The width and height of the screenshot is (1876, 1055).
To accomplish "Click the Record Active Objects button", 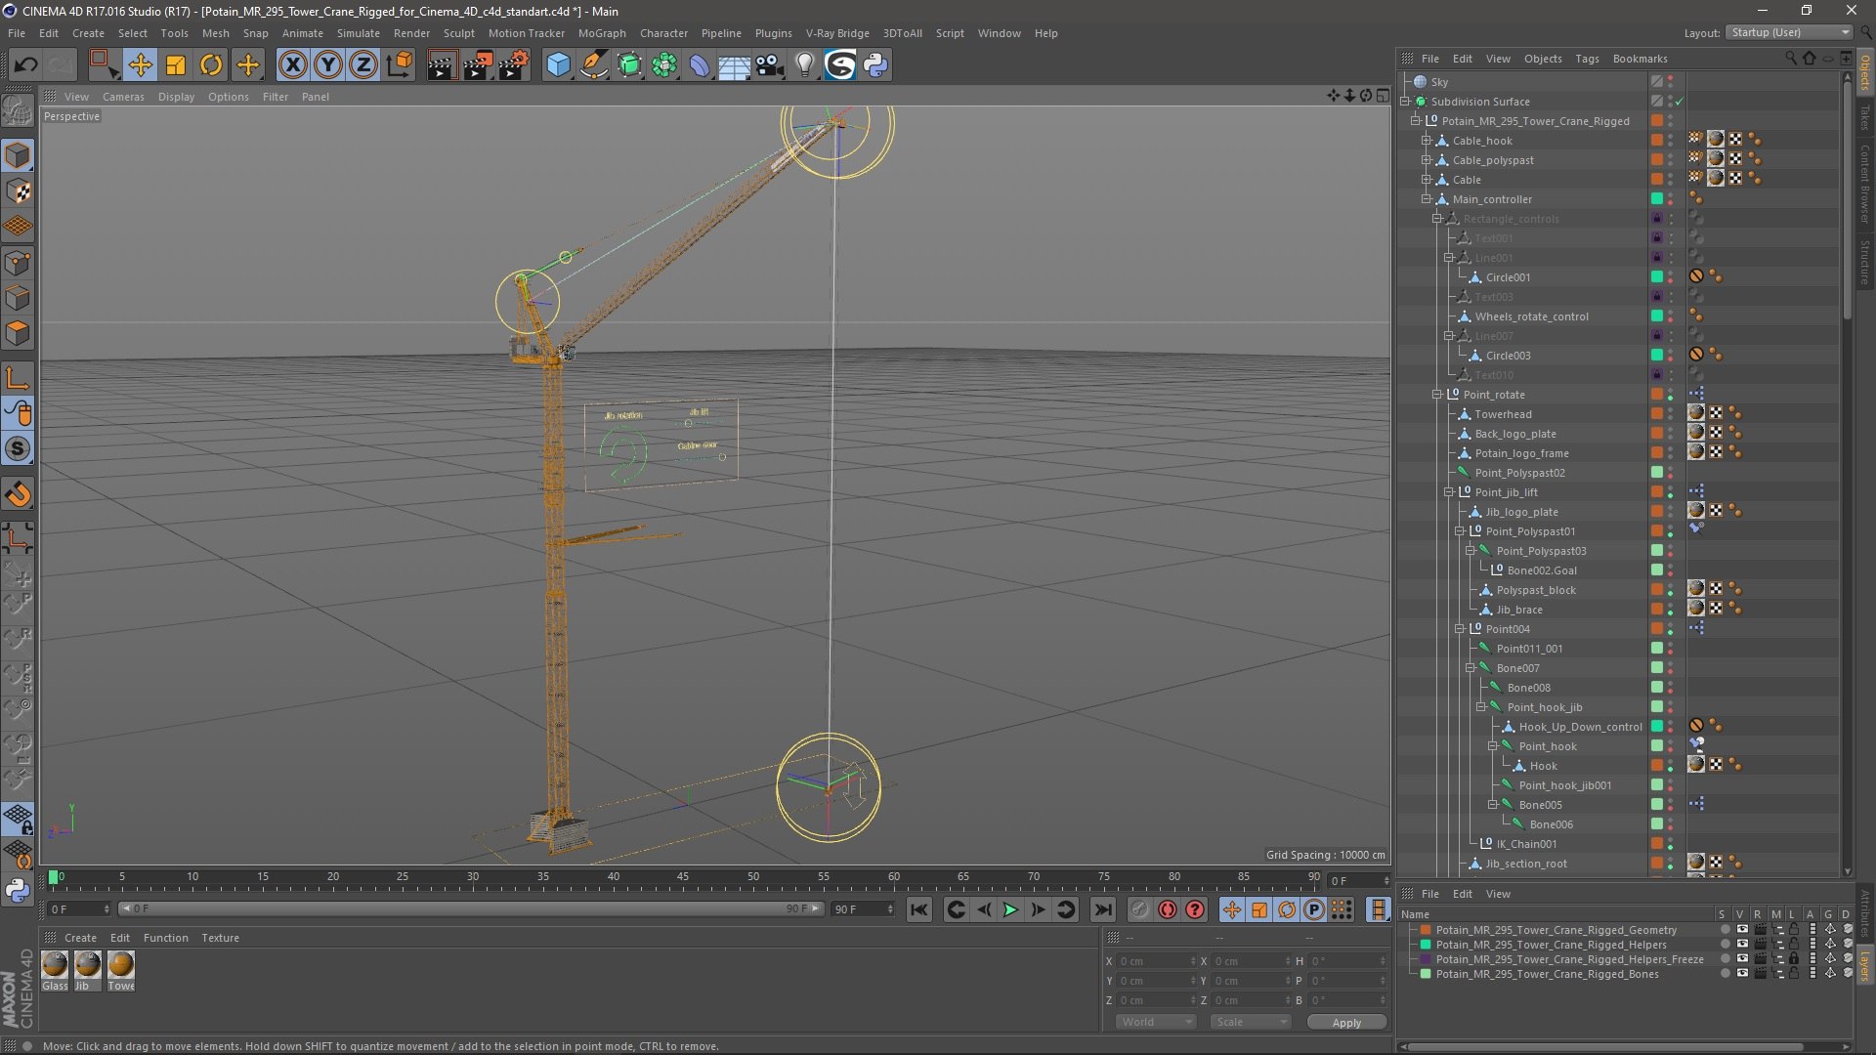I will [x=1139, y=909].
